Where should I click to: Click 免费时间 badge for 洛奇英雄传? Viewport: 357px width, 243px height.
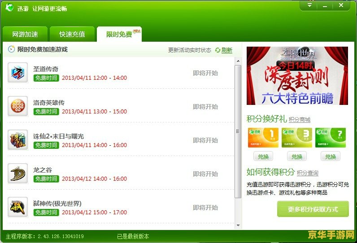[46, 112]
